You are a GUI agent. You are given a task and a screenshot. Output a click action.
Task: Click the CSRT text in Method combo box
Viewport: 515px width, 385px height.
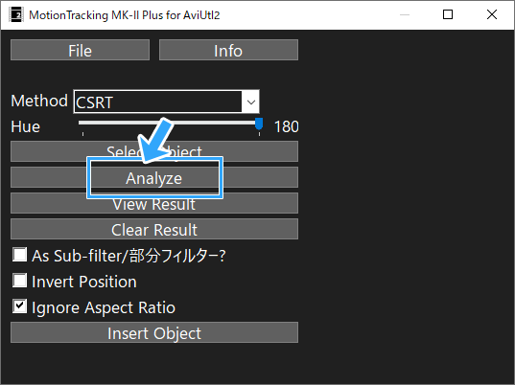tap(95, 102)
